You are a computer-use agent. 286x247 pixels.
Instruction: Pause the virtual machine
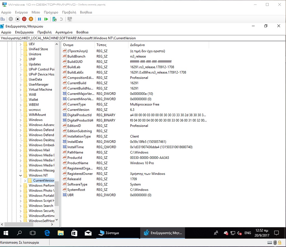point(39,19)
